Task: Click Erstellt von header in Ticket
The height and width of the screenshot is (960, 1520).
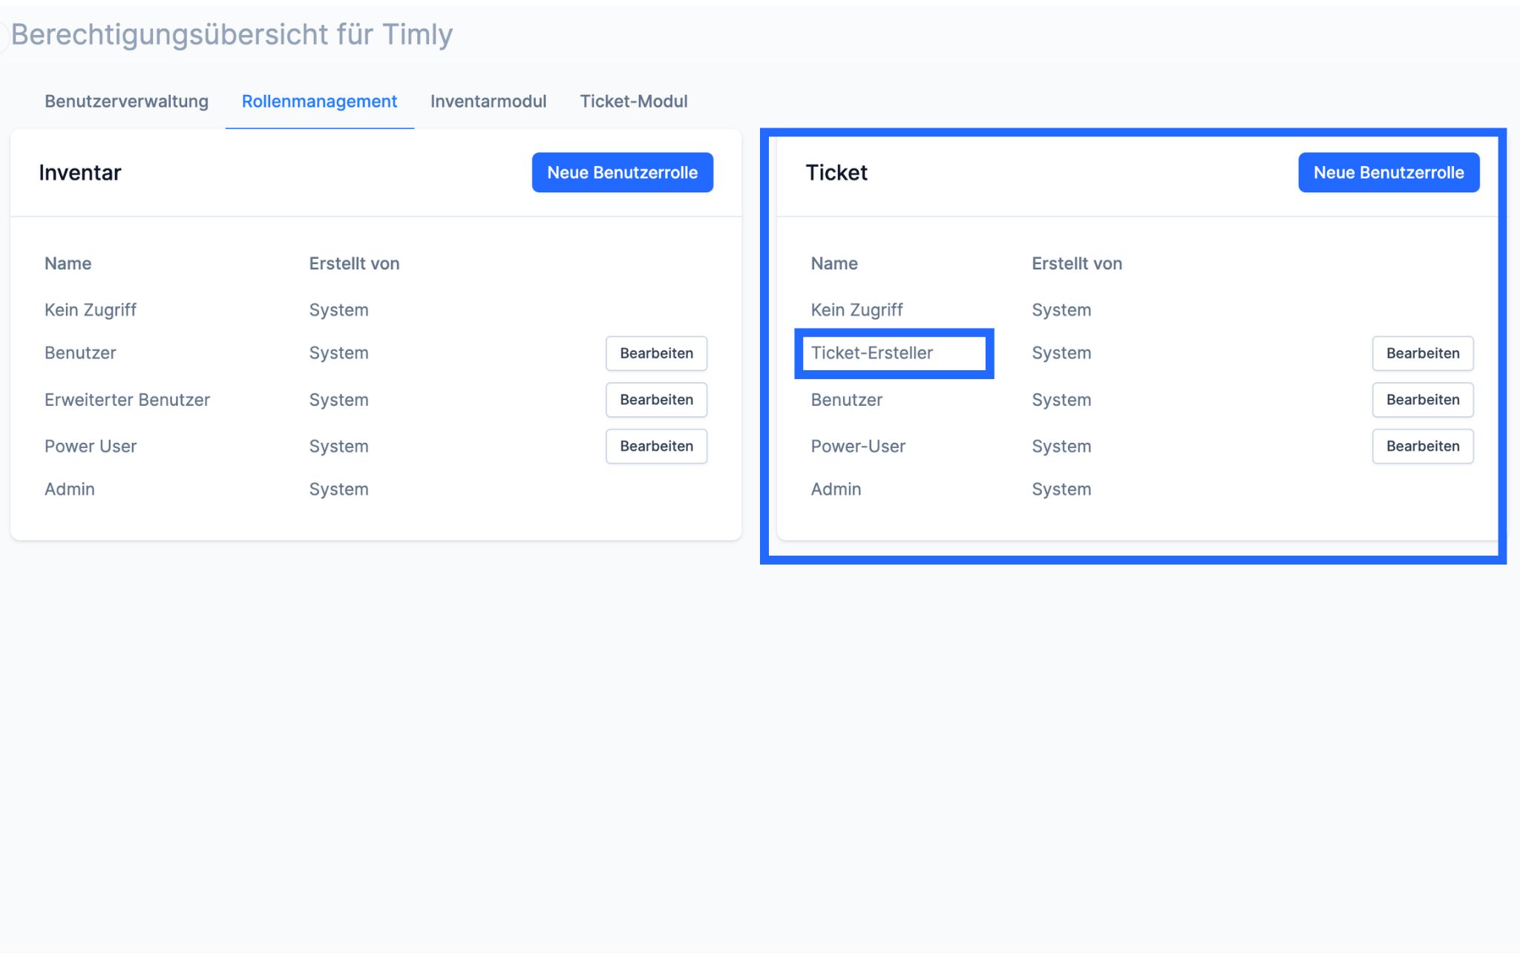Action: tap(1077, 263)
